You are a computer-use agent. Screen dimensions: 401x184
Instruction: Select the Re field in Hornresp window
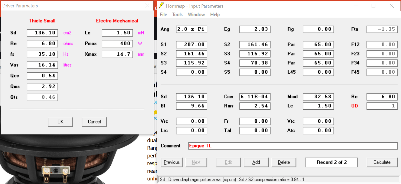coord(382,97)
